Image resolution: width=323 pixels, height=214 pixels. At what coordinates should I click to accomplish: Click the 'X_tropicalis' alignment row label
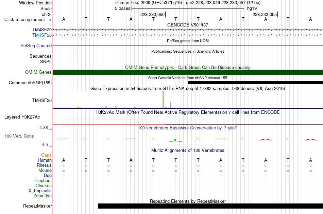[40, 191]
